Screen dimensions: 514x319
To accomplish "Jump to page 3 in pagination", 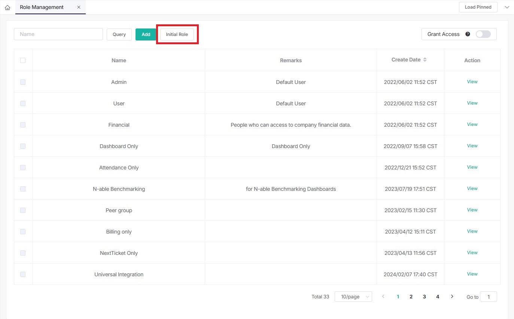I will (x=424, y=297).
